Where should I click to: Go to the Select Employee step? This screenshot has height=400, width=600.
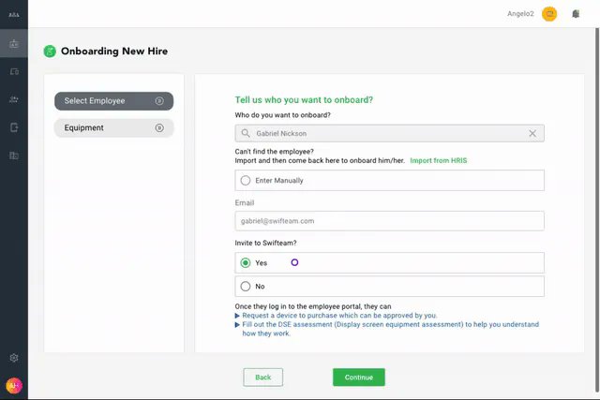point(114,101)
